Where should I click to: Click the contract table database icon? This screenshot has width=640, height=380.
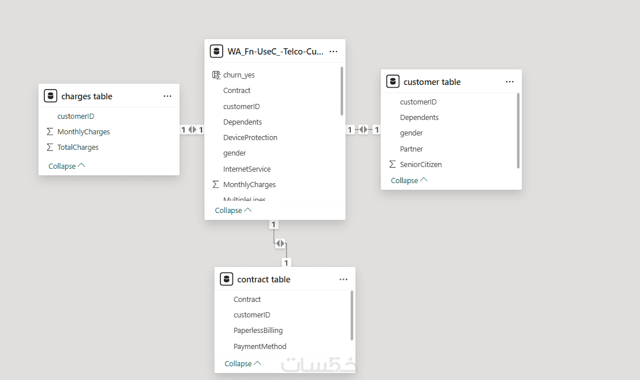226,280
